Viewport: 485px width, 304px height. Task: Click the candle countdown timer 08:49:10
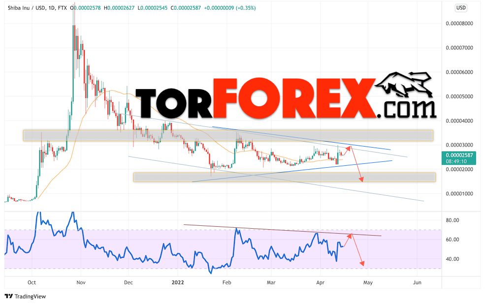[x=456, y=161]
